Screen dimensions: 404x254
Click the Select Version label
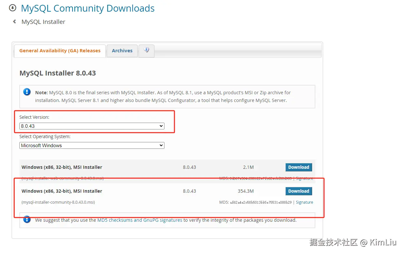point(34,117)
